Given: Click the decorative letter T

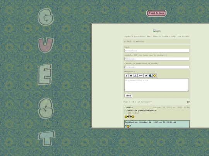Looking at the screenshot, I should [47, 138].
